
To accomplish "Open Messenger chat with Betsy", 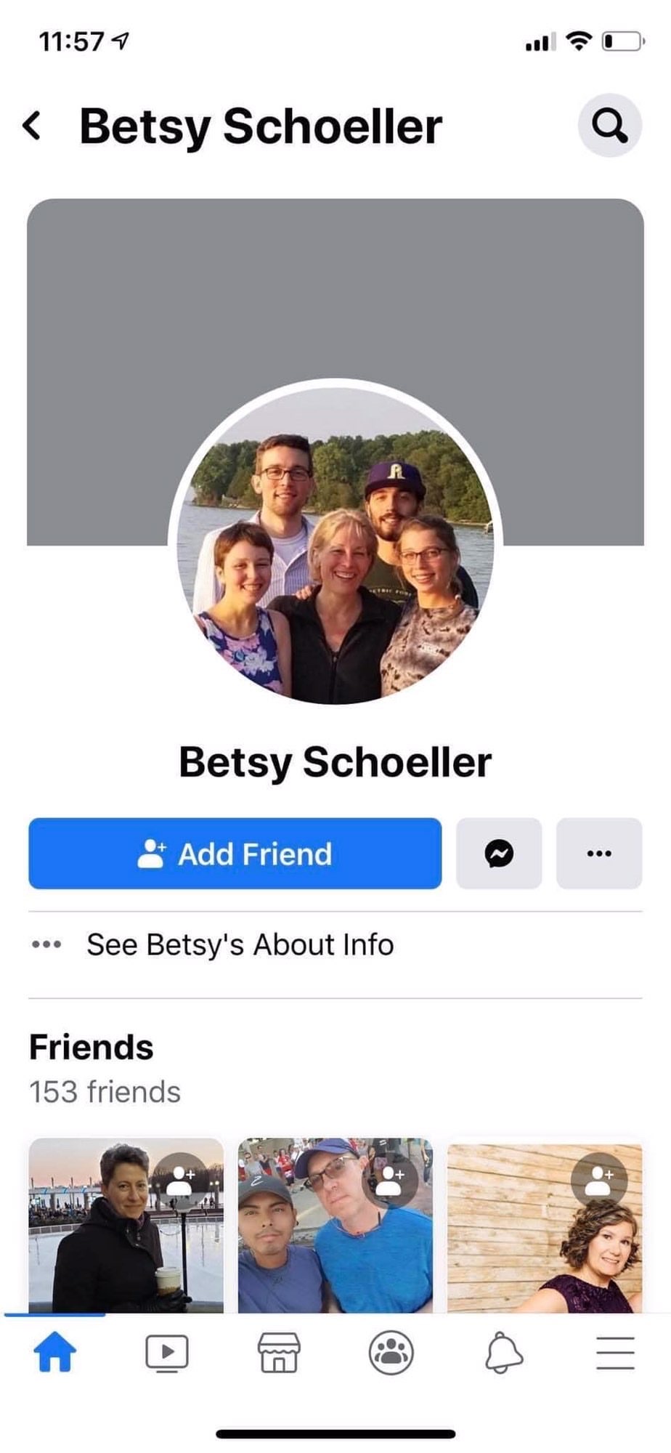I will (499, 853).
